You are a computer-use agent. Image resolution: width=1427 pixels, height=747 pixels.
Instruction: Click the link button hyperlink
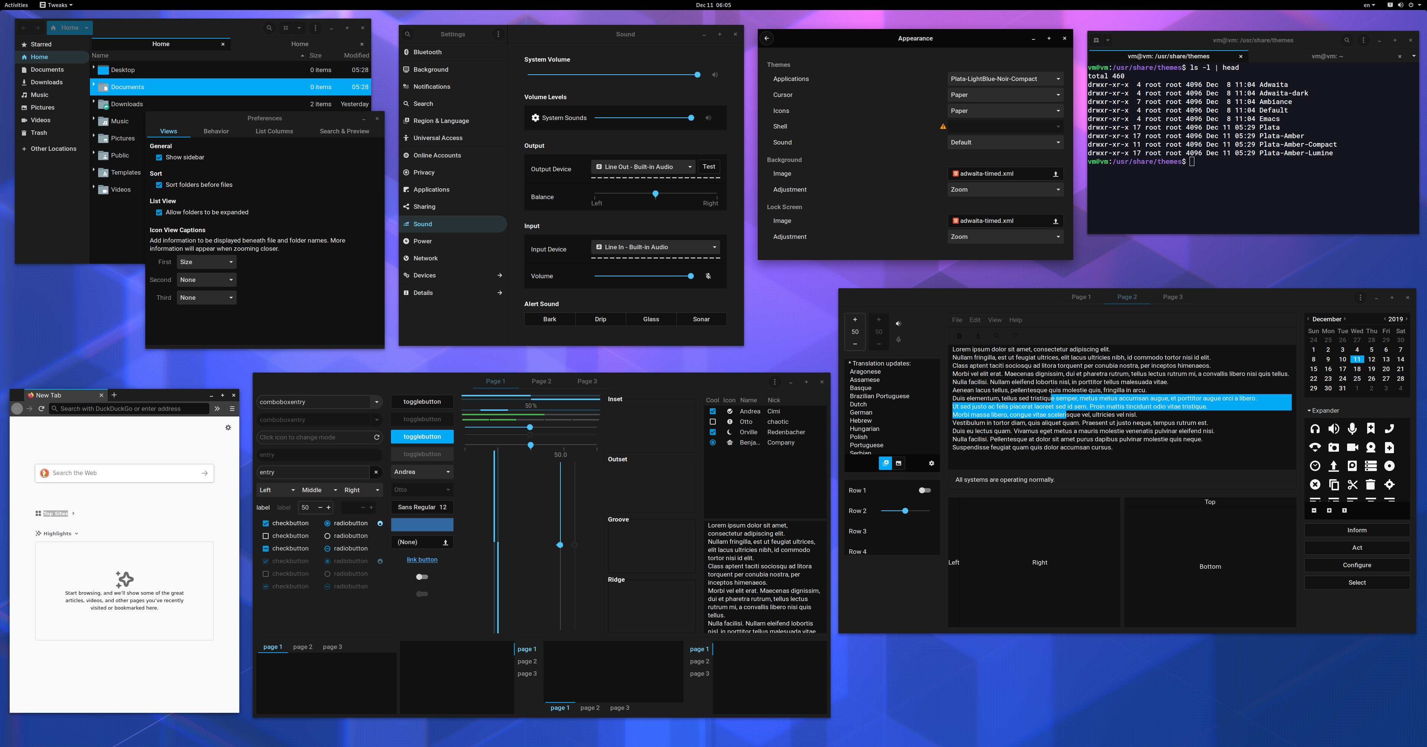click(422, 560)
